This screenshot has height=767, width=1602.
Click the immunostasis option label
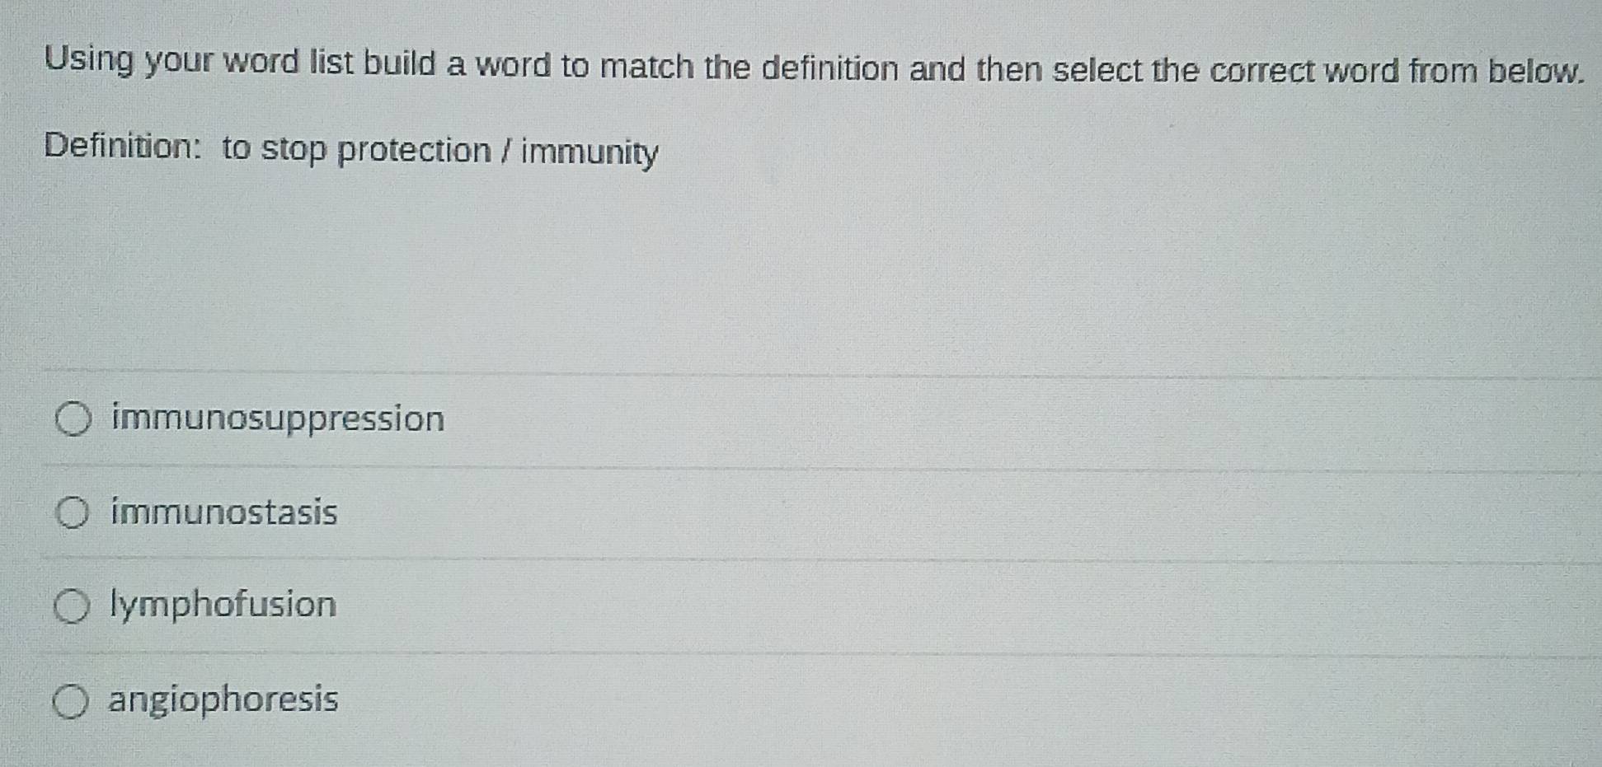tap(223, 513)
